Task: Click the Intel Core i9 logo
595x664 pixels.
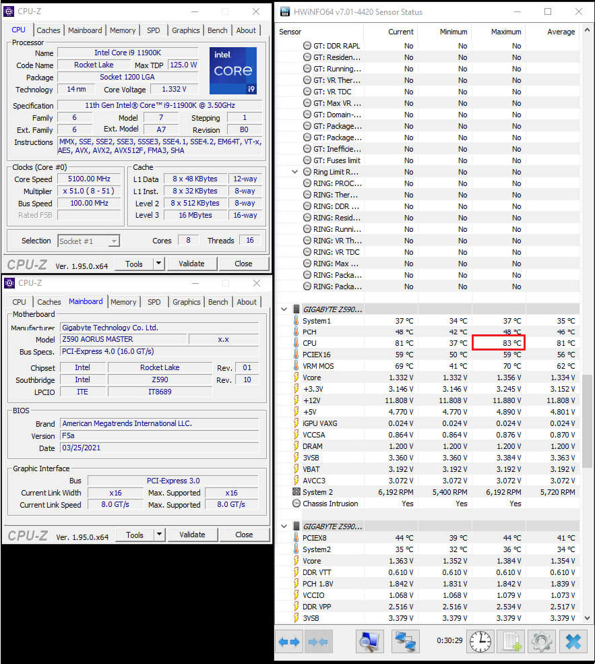Action: tap(233, 71)
